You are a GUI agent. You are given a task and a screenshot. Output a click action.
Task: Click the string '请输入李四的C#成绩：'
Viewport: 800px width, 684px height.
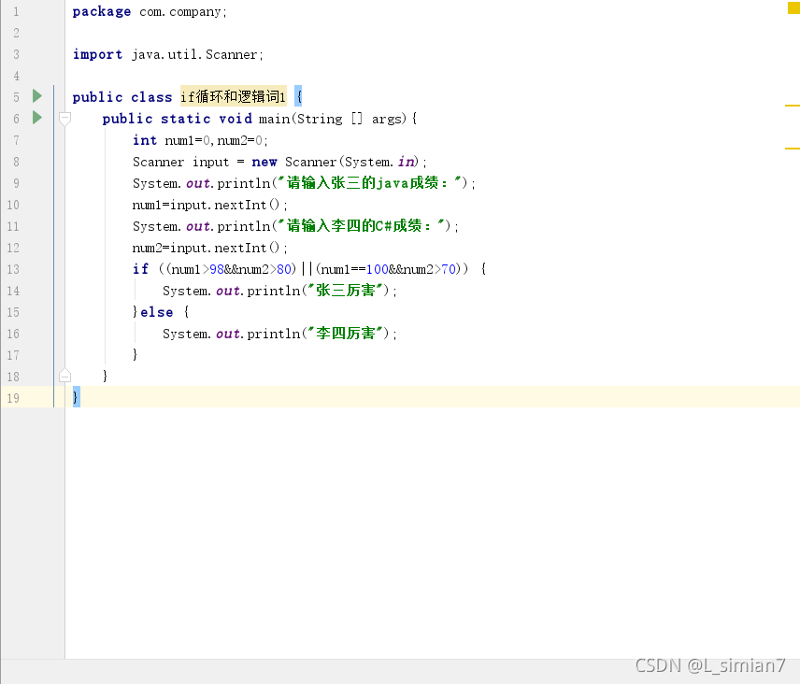(362, 226)
